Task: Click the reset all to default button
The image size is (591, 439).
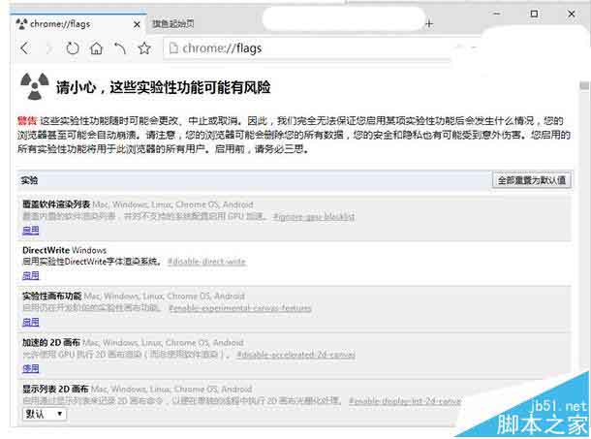Action: click(532, 180)
